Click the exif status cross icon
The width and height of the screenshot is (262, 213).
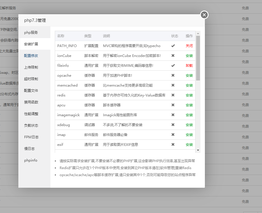tap(173, 144)
